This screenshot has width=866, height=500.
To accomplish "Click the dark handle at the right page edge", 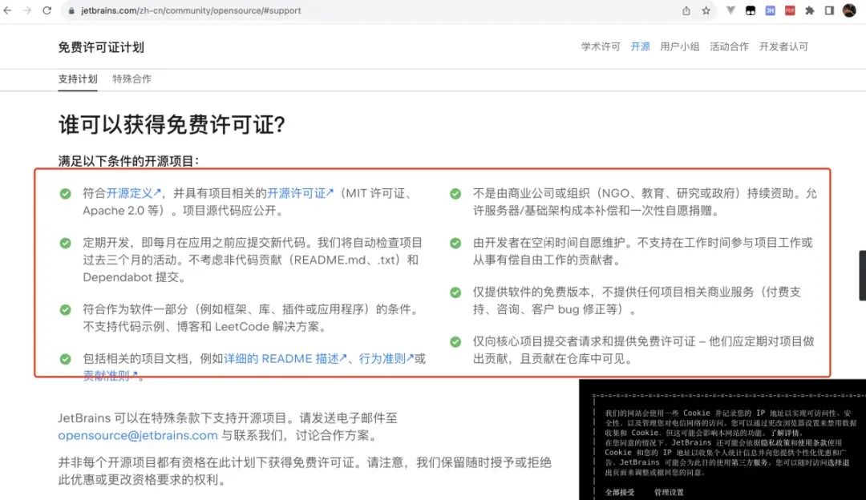I will tap(862, 276).
